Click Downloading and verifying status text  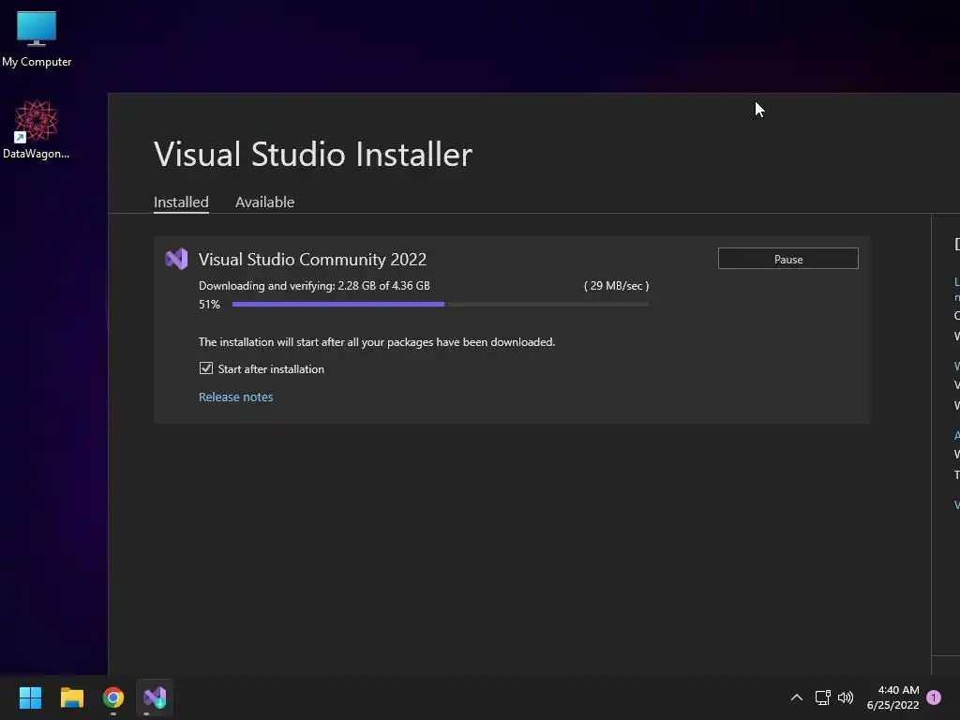coord(314,286)
